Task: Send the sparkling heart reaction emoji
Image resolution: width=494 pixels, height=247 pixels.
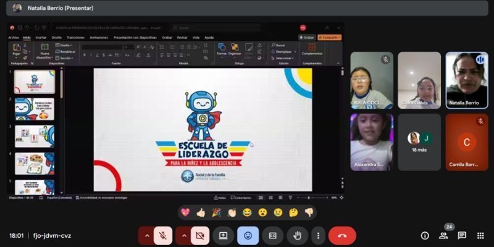Action: pyautogui.click(x=186, y=212)
